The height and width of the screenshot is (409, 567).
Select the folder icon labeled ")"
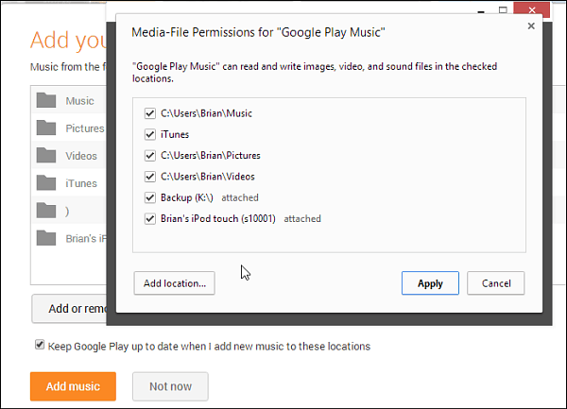point(46,211)
